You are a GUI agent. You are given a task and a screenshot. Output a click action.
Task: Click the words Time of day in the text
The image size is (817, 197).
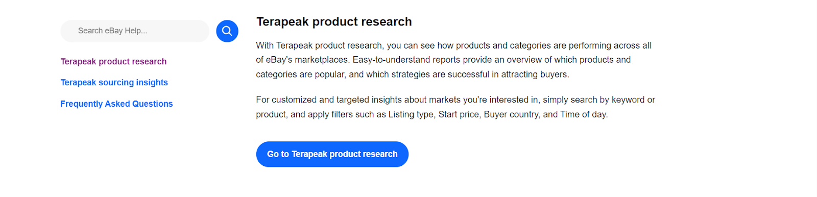[583, 114]
